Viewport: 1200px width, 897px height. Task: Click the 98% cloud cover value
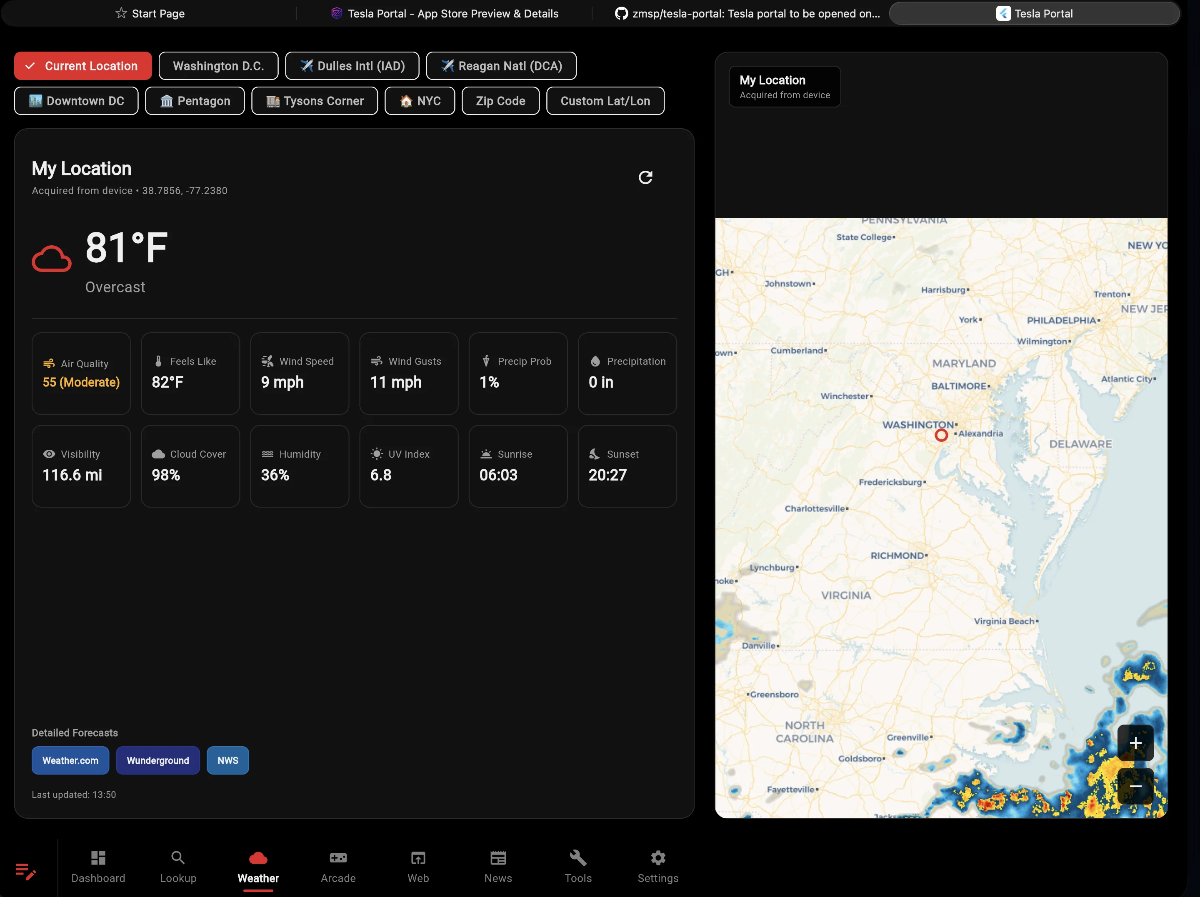[165, 475]
